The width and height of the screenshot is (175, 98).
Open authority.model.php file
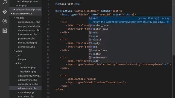pos(29,22)
